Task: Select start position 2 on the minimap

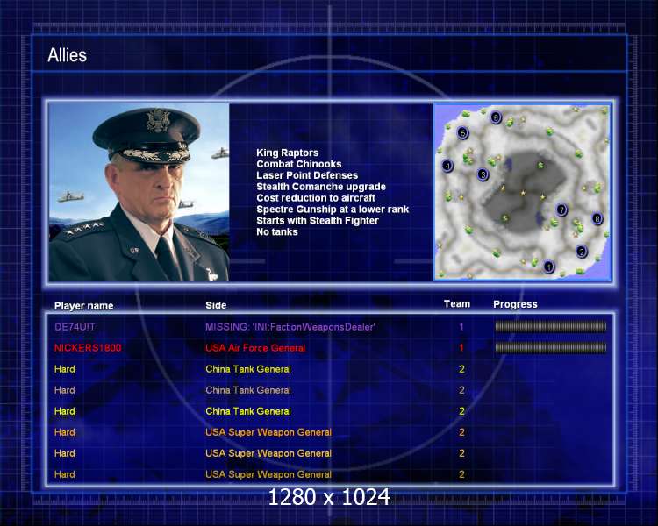Action: pos(581,252)
